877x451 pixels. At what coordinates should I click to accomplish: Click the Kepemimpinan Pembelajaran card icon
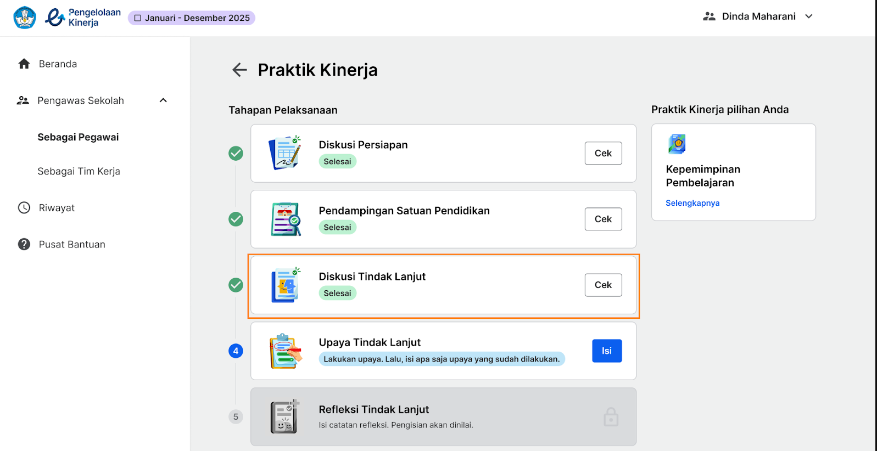point(677,144)
